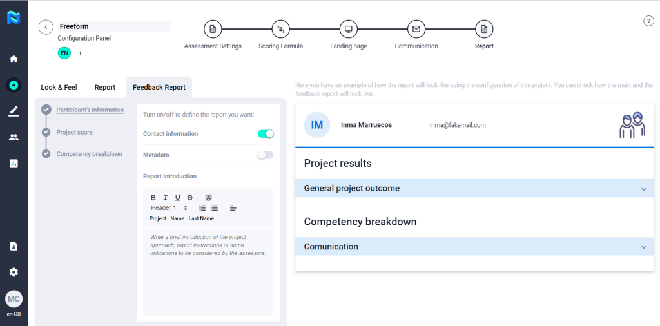
Task: Click the back arrow button beside Freeform
Action: coord(46,27)
